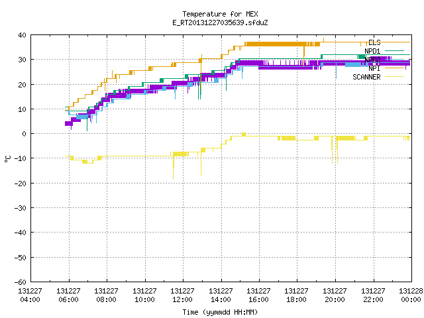Image resolution: width=424 pixels, height=318 pixels.
Task: Click the green NPD1 legend line sample
Action: tap(394, 50)
